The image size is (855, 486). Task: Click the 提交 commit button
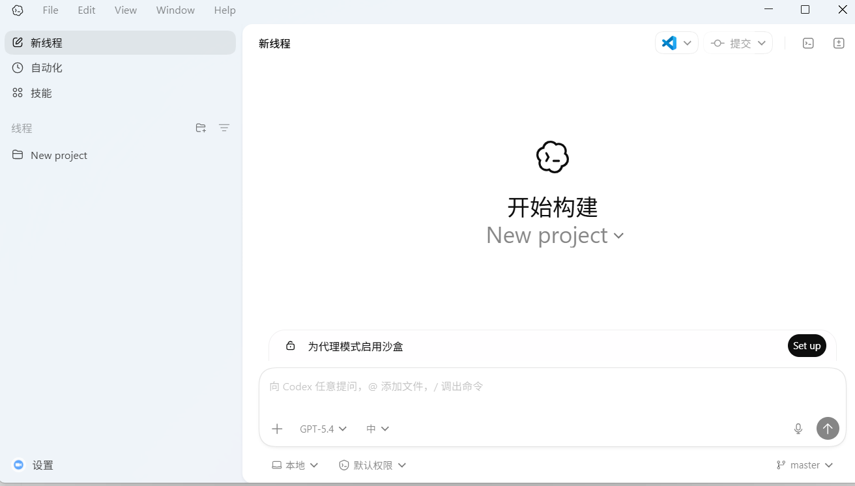[731, 43]
